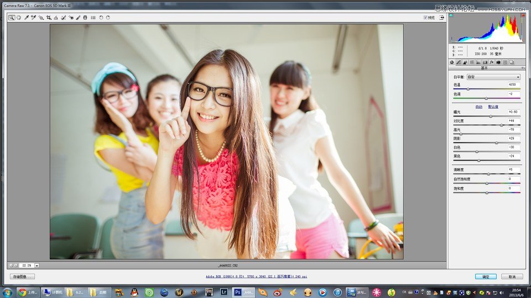Screen dimensions: 531x298
Task: Open the White Balance (白平衡) dropdown
Action: (x=493, y=77)
